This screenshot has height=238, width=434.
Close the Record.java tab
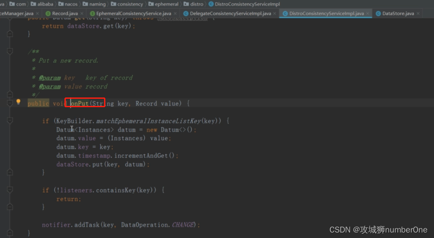[82, 14]
